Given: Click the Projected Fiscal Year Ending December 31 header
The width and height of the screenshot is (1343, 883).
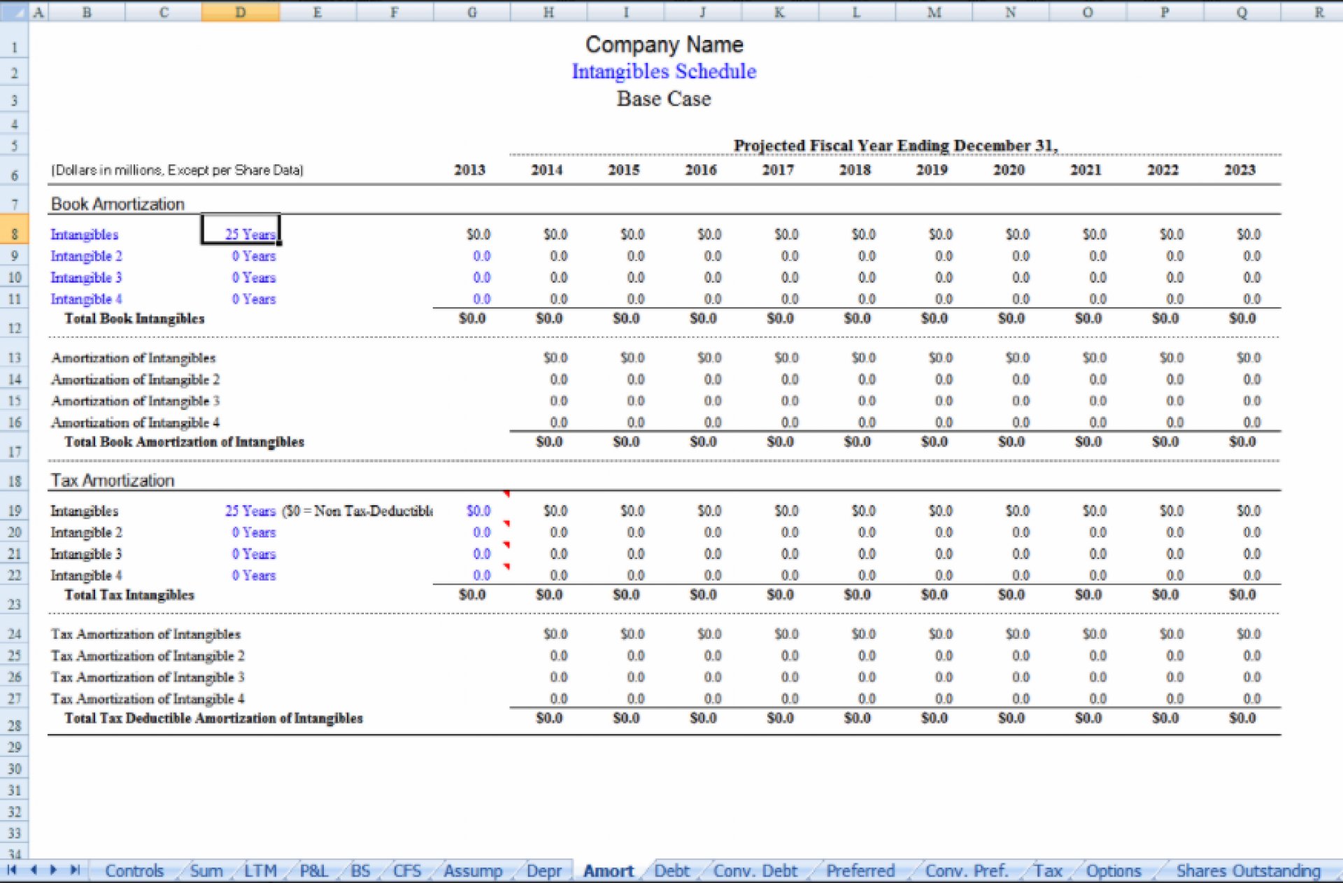Looking at the screenshot, I should click(895, 146).
